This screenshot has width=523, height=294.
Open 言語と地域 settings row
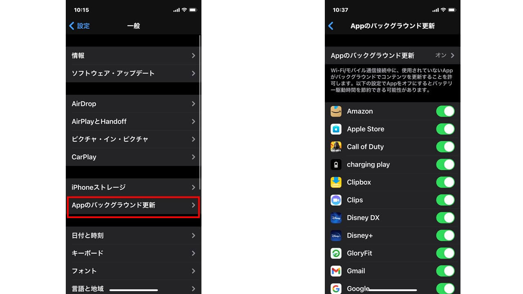point(133,287)
